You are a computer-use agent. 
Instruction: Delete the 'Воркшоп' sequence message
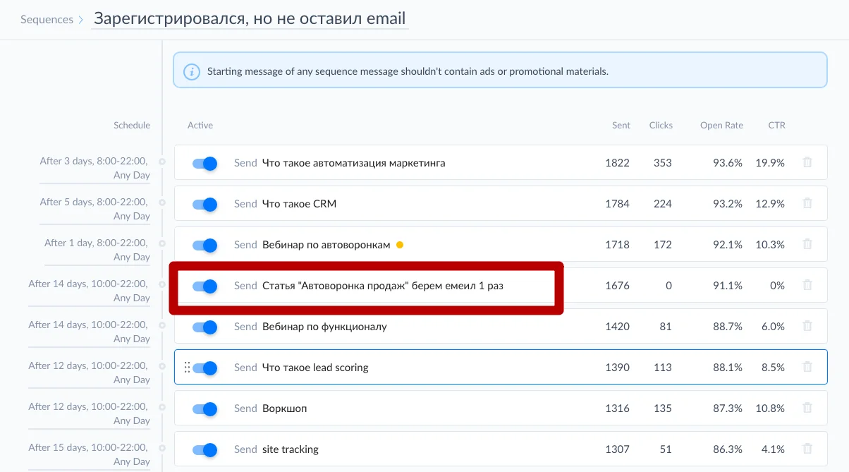tap(807, 409)
